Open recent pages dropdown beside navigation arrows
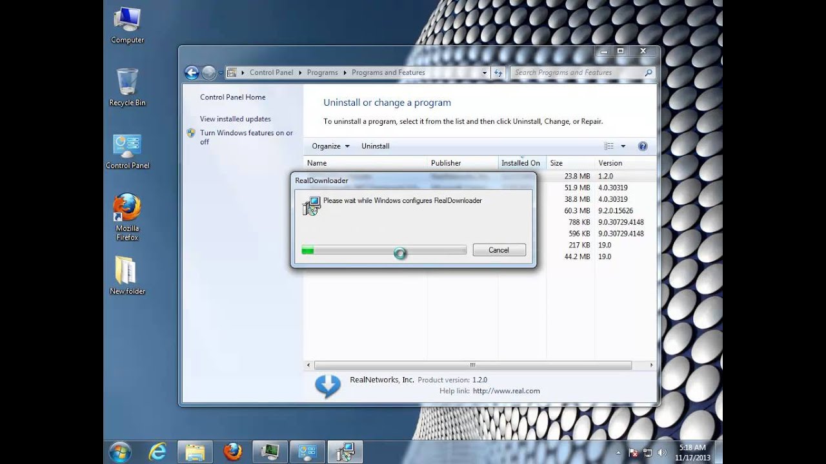This screenshot has width=826, height=464. (220, 73)
